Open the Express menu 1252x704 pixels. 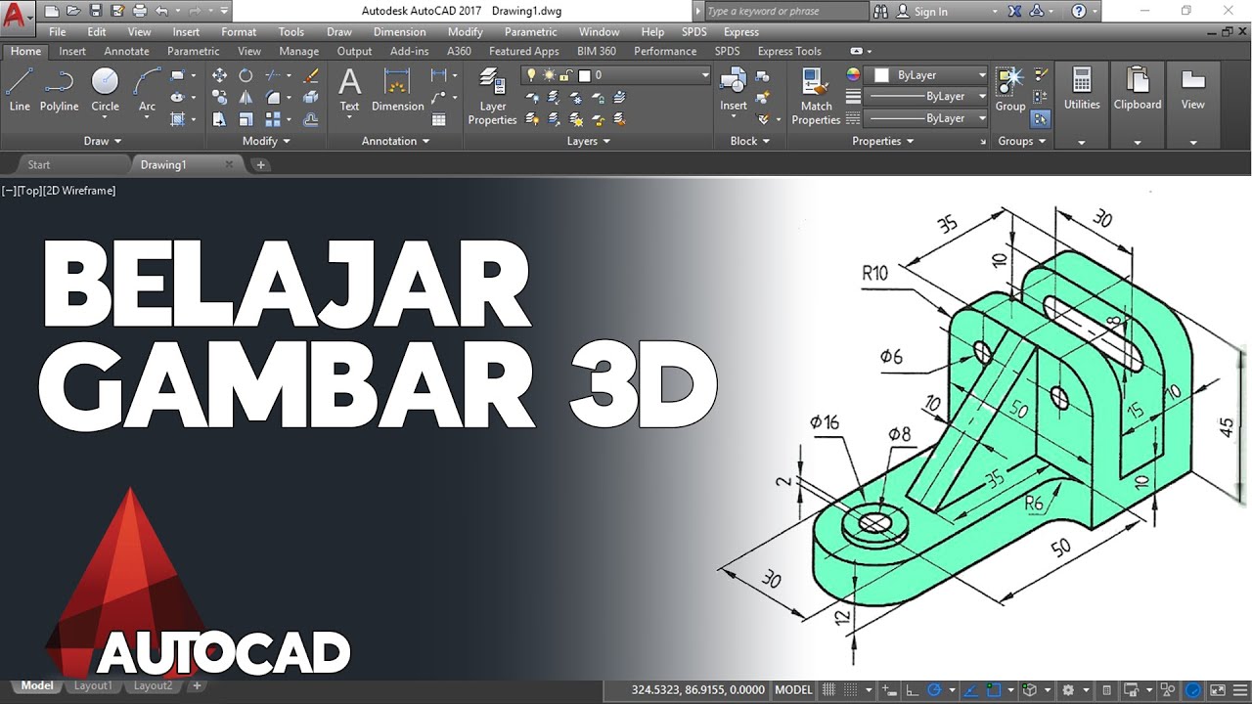coord(740,32)
